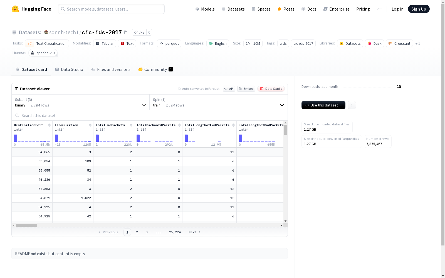Viewport: 445px width, 278px height.
Task: Select the Datasets library tag
Action: [x=350, y=43]
